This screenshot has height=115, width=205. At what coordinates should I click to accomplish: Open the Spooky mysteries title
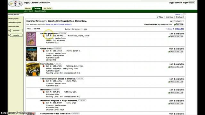coord(49,34)
